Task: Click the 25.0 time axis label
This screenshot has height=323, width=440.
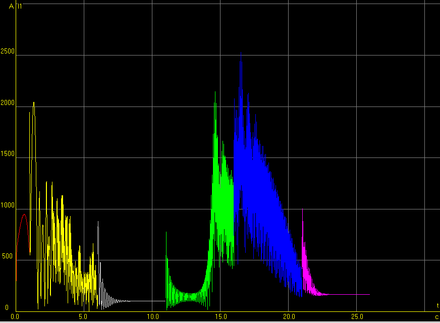Action: point(357,317)
